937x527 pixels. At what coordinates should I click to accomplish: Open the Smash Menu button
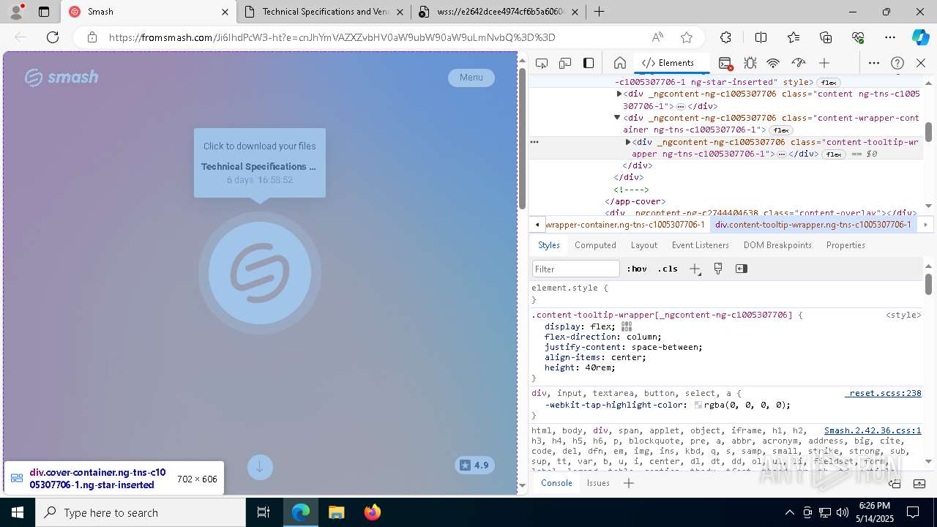(471, 78)
